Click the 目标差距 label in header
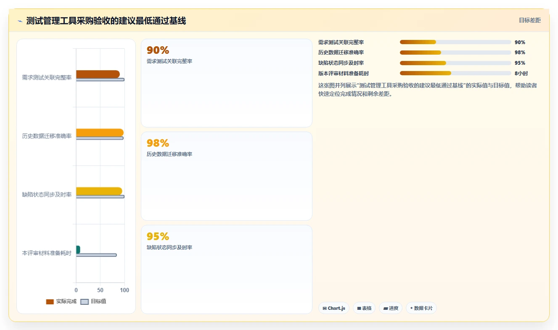 pyautogui.click(x=530, y=20)
